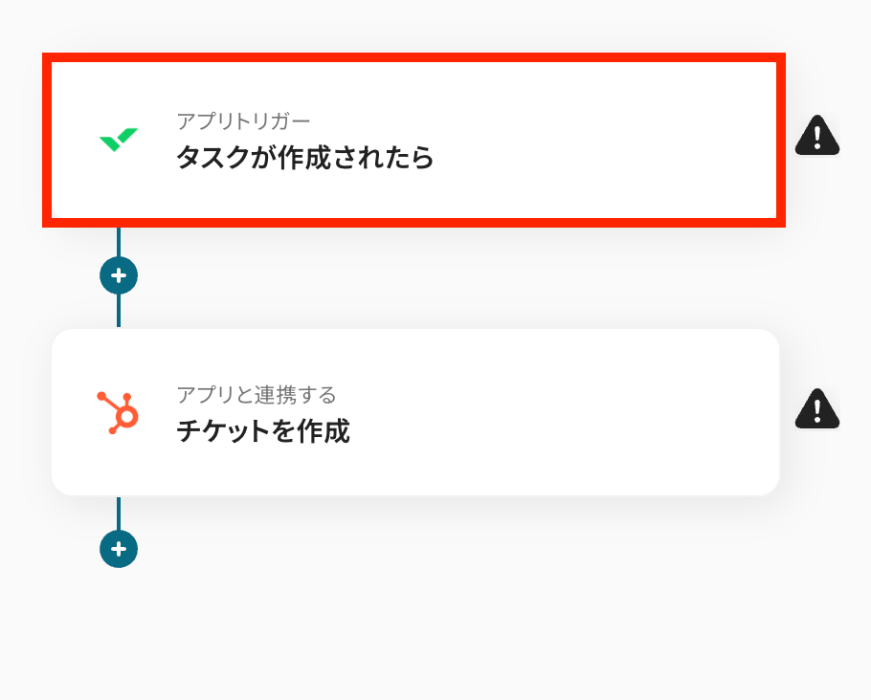Add a step between trigger and HubSpot action
871x700 pixels.
coord(119,275)
